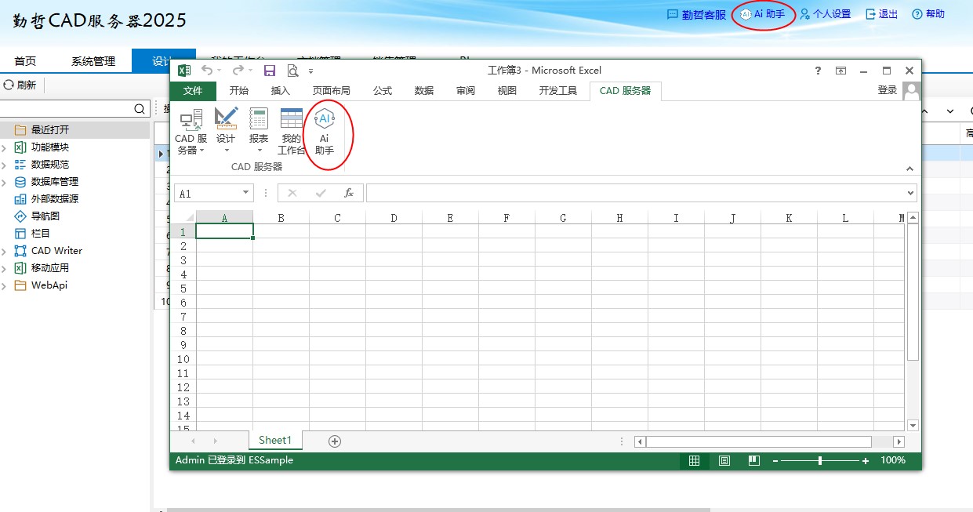Expand the 功能模块 tree node
The width and height of the screenshot is (973, 512).
point(5,147)
